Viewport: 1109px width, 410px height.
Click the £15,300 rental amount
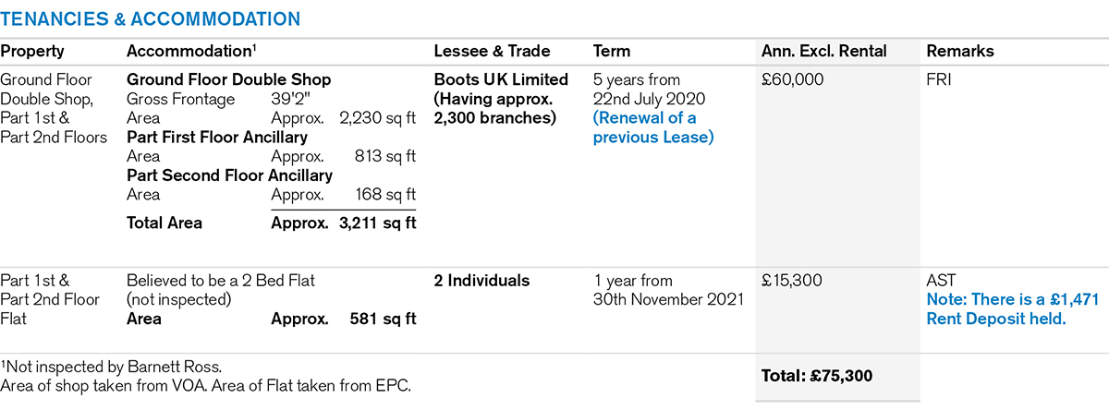tap(789, 281)
